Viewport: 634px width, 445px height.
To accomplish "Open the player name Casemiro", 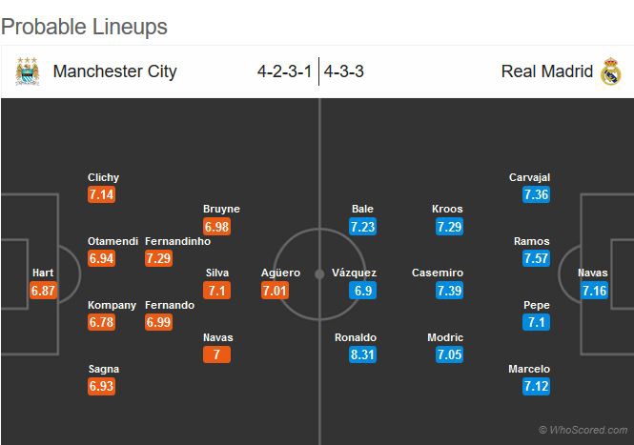I will (438, 273).
